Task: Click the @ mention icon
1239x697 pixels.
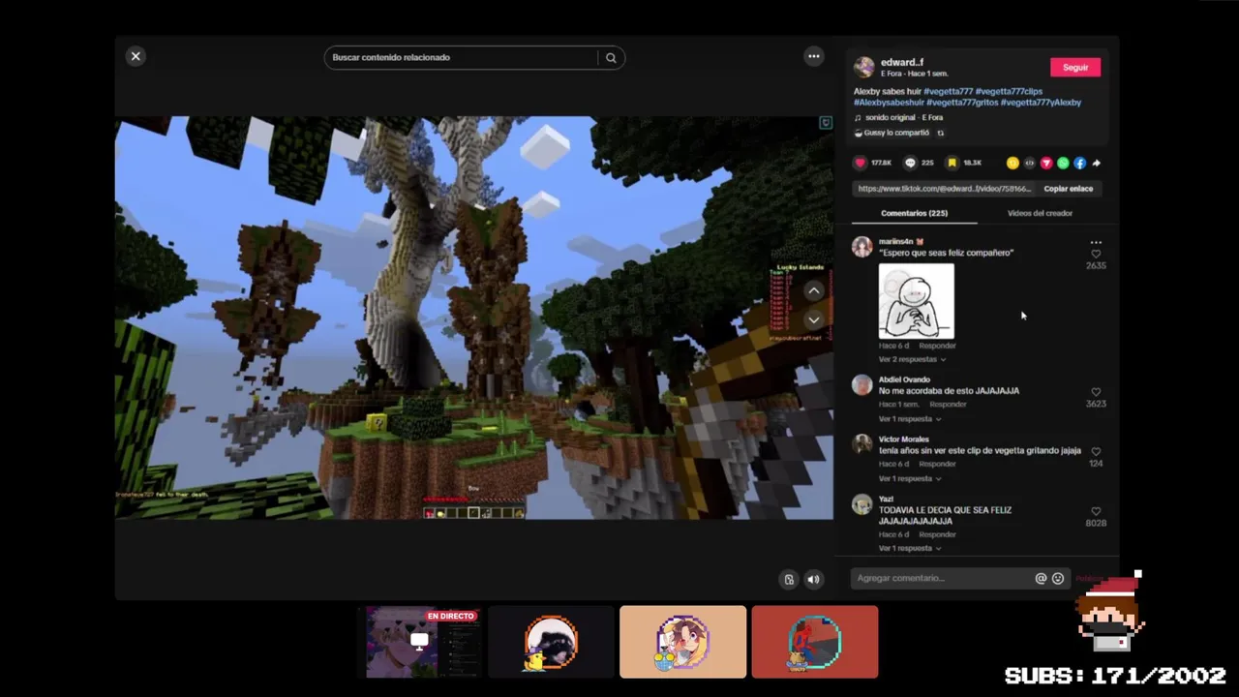Action: pyautogui.click(x=1042, y=579)
